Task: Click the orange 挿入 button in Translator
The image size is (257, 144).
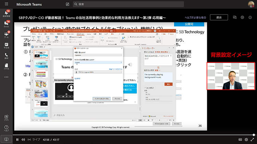Action: [168, 84]
